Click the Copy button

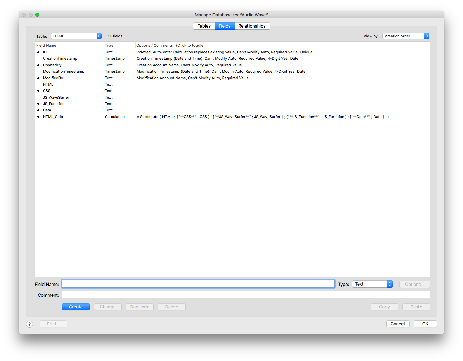384,307
